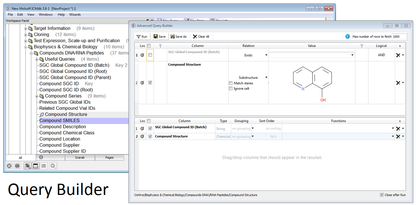This screenshot has height=205, width=416.
Task: Uncheck Compound Structure result column checkbox
Action: click(x=150, y=136)
